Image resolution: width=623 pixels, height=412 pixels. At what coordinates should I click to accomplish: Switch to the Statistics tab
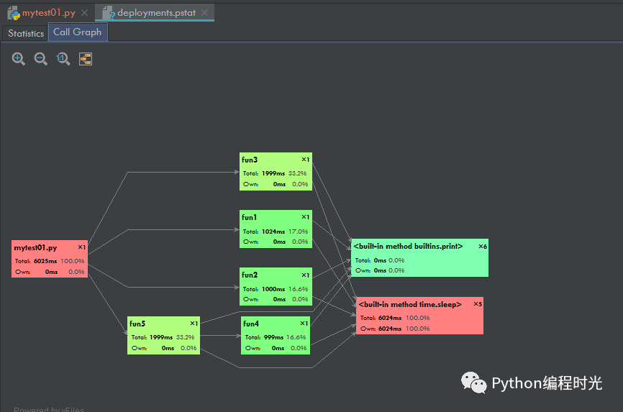26,33
